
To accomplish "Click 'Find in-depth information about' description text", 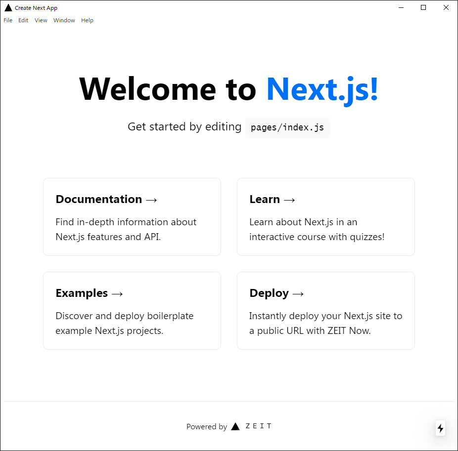I will click(126, 222).
